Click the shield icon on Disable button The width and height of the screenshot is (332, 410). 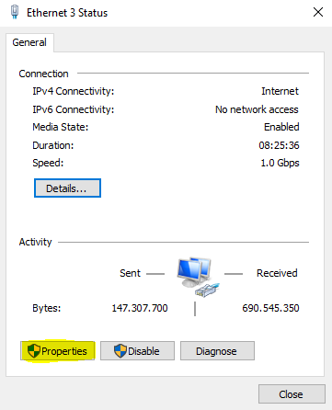120,350
